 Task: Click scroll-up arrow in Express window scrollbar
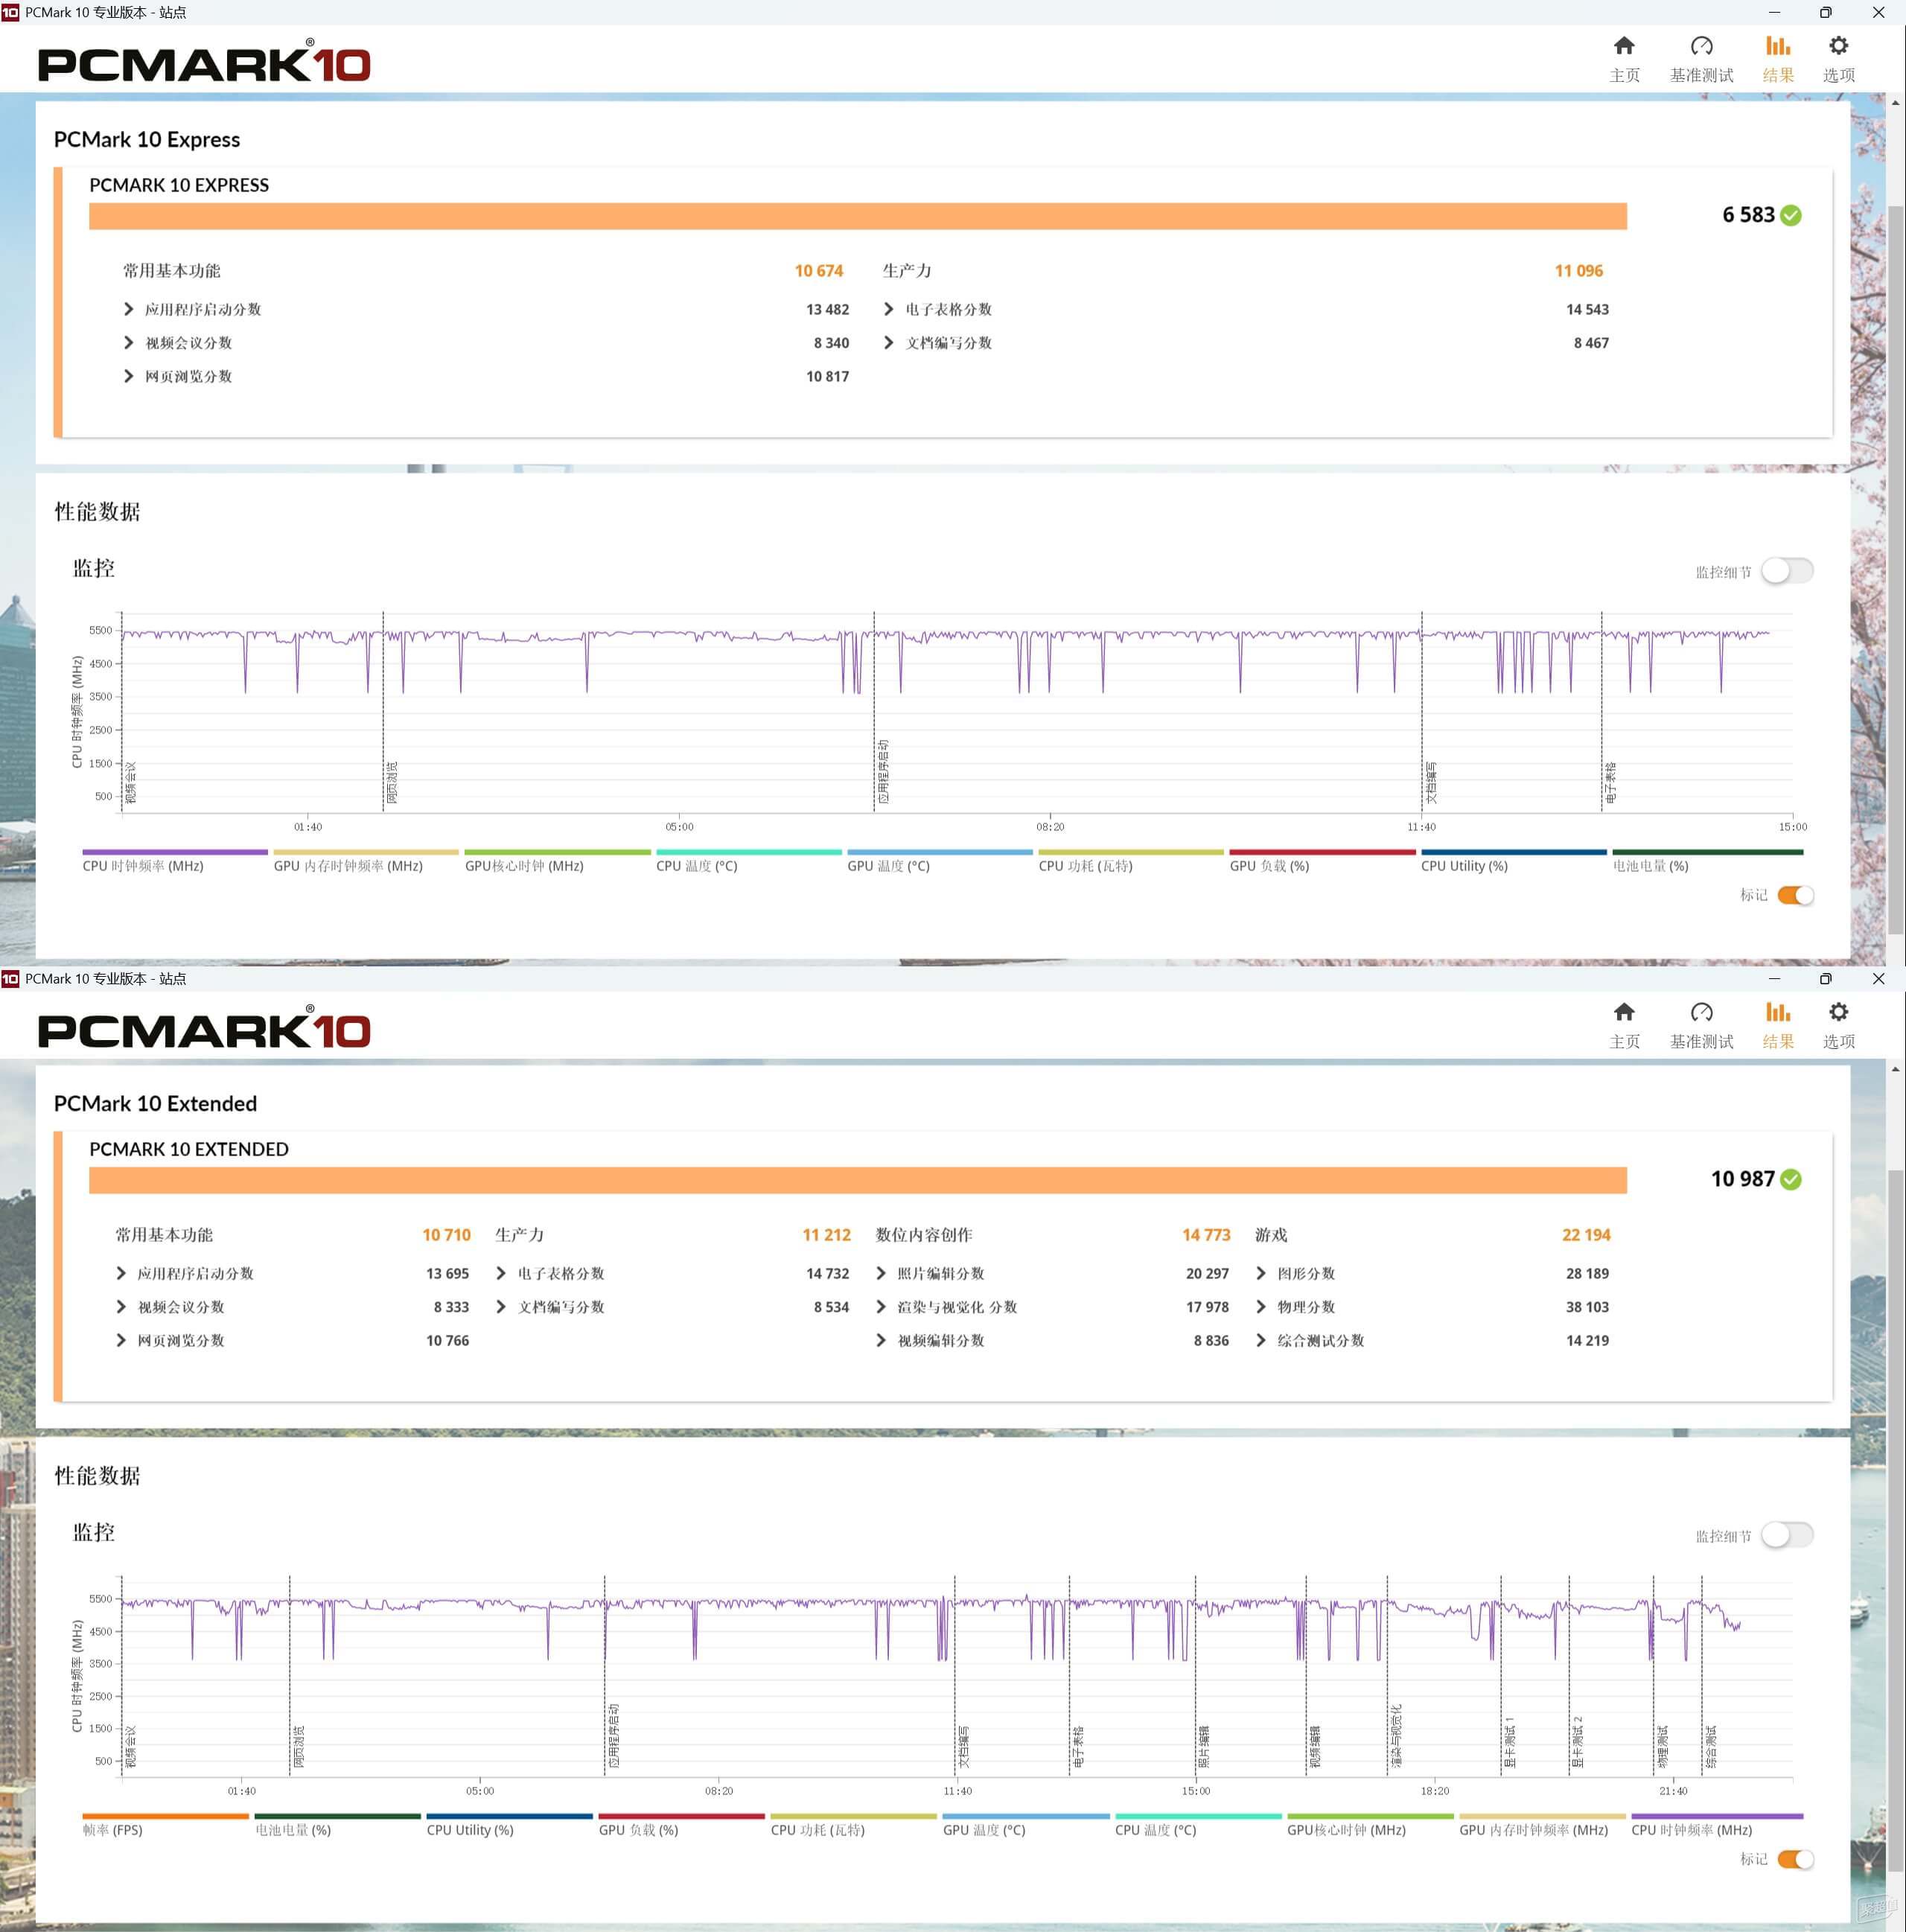(1896, 102)
